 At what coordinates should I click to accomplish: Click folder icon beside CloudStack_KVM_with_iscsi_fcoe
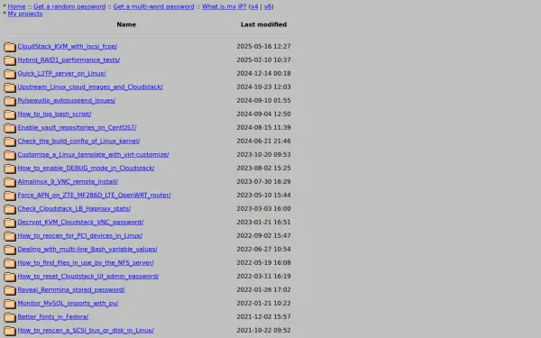pyautogui.click(x=10, y=47)
